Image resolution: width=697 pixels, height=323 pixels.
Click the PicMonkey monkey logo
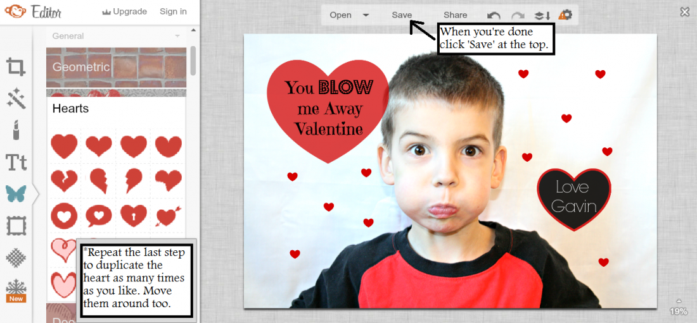15,11
